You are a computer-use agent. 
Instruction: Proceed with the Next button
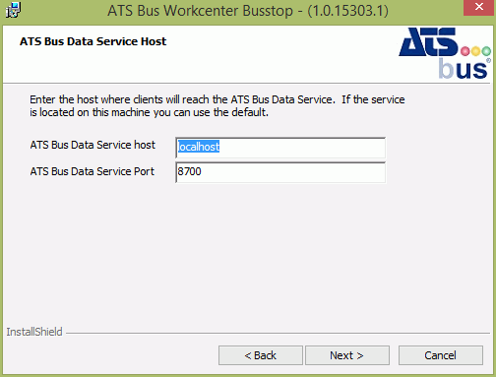(347, 355)
